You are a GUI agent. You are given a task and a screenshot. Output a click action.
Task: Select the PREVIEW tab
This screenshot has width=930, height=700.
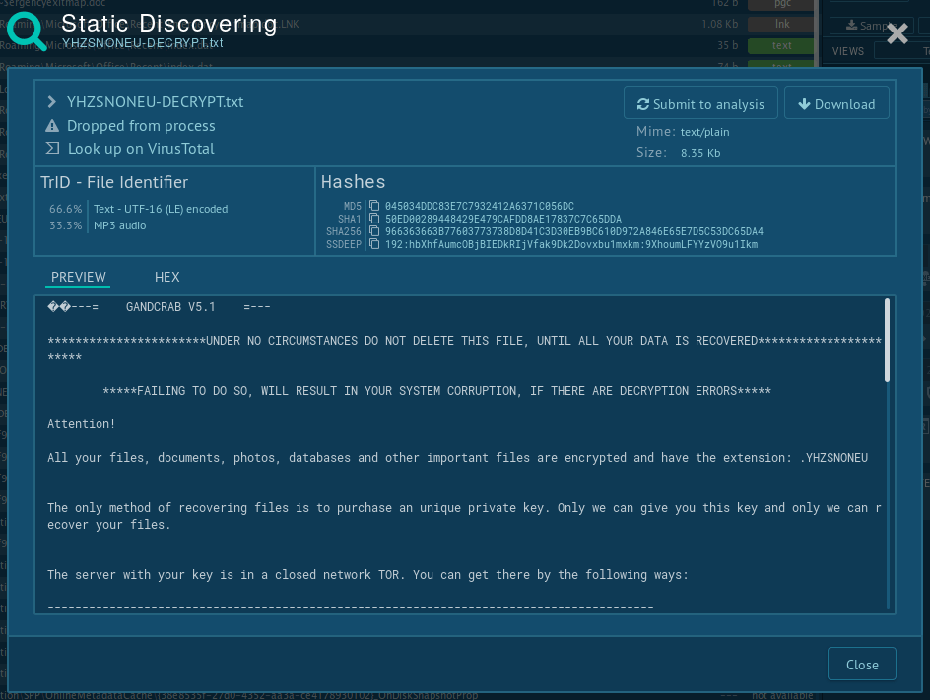(x=79, y=277)
